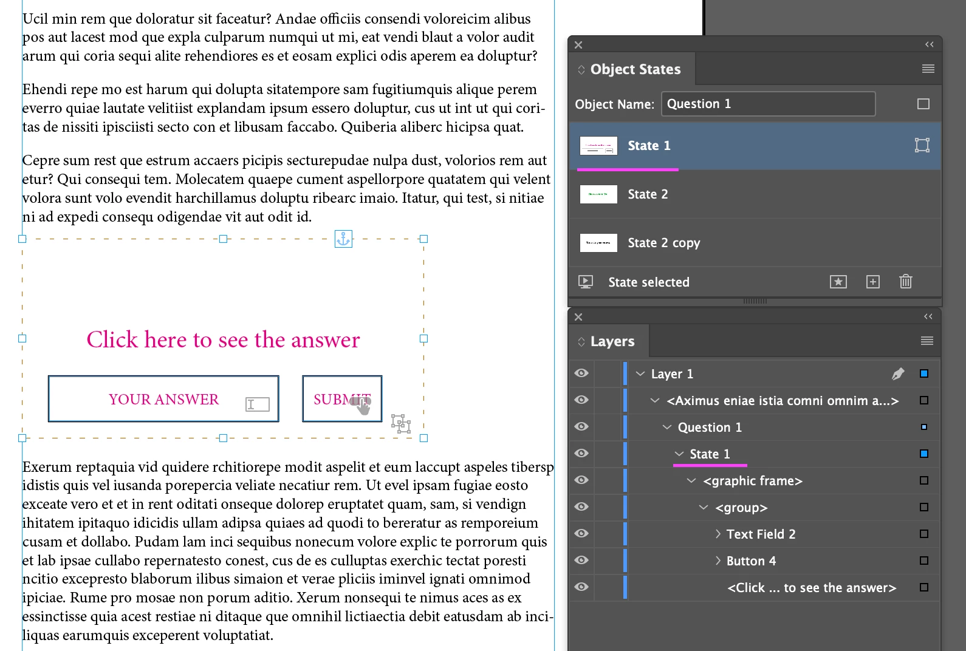Click State 1 thumbnail preview

coord(598,146)
